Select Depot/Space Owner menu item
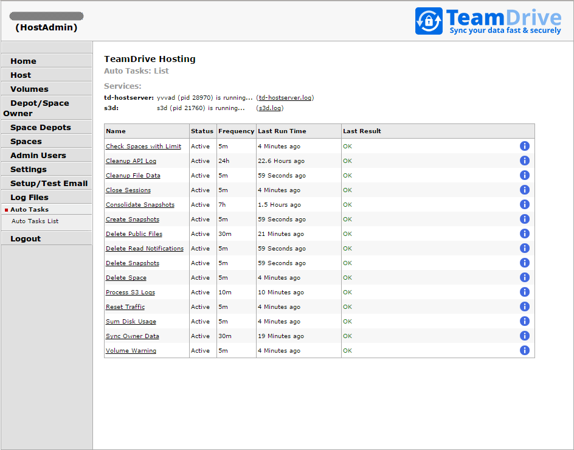 coord(46,108)
